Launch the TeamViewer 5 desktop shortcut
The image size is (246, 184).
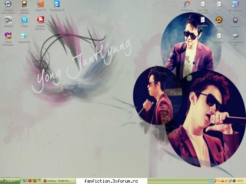click(x=57, y=5)
